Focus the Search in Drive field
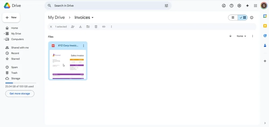This screenshot has width=269, height=127. [108, 6]
